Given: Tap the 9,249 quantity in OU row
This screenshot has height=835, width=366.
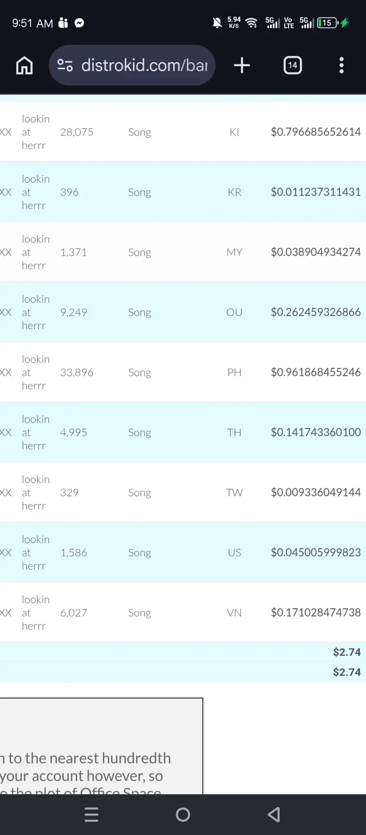Looking at the screenshot, I should tap(73, 312).
